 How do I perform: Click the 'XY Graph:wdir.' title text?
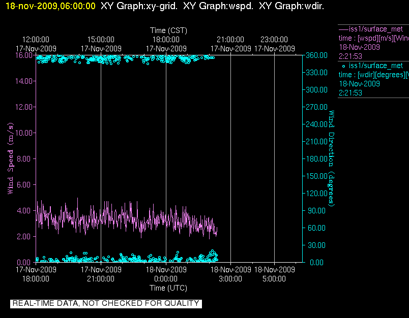point(291,6)
